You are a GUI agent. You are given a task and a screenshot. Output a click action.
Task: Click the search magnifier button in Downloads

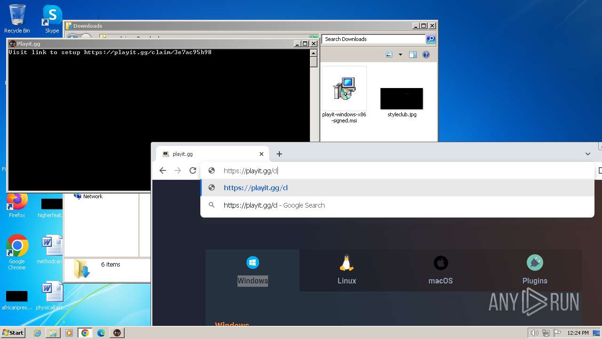click(431, 39)
